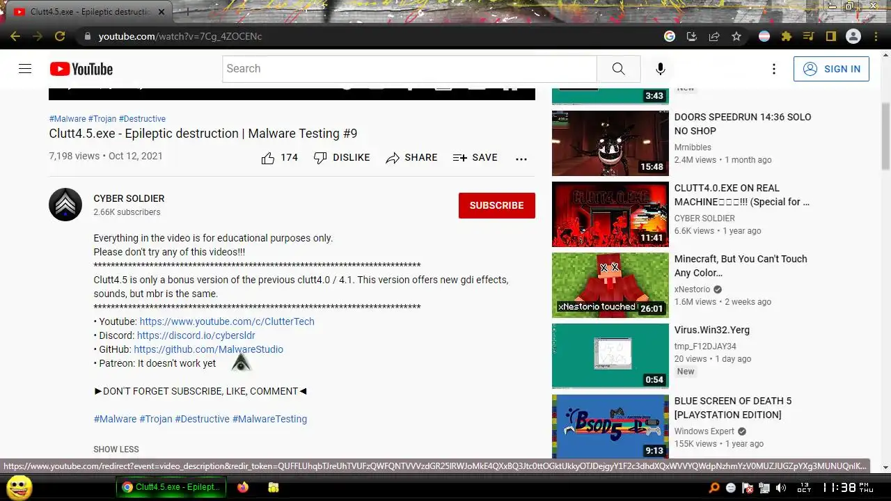Viewport: 891px width, 501px height.
Task: Open more actions ellipsis under video
Action: pos(521,159)
